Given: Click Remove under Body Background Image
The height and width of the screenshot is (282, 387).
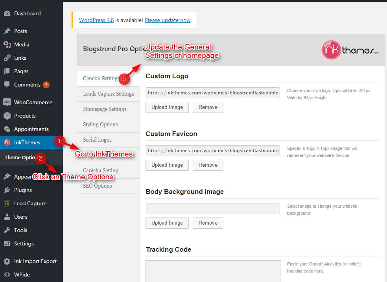Looking at the screenshot, I should 208,223.
